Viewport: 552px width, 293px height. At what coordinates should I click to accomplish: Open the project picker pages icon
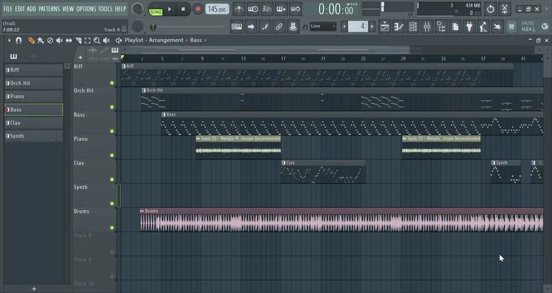point(455,26)
